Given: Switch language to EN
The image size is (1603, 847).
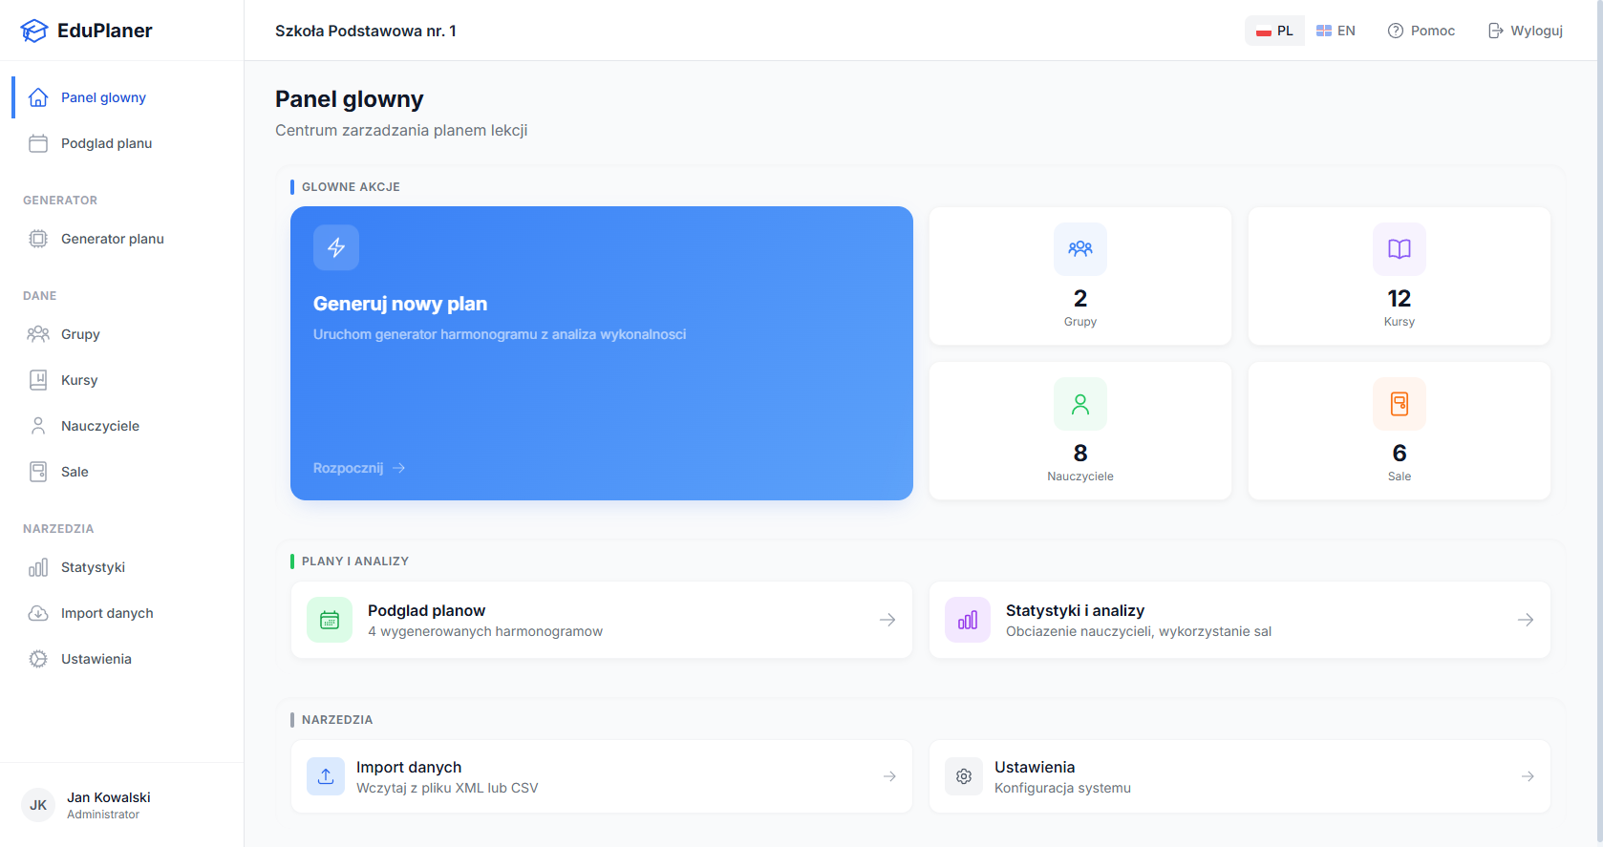Looking at the screenshot, I should pos(1336,31).
